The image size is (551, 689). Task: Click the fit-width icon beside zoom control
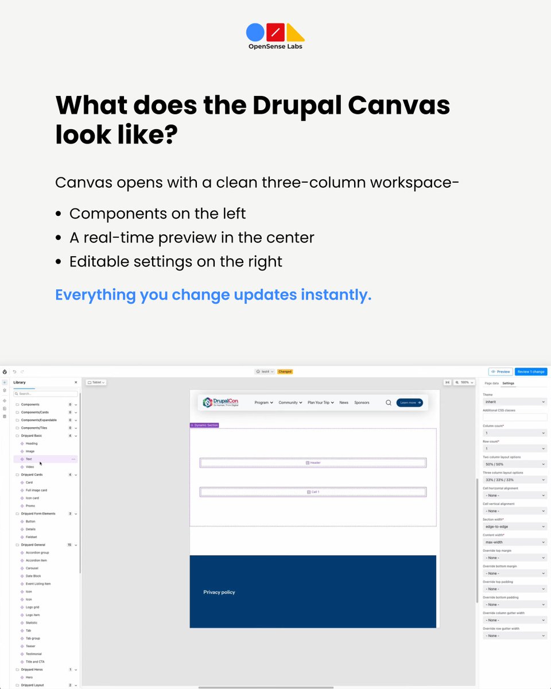(447, 382)
